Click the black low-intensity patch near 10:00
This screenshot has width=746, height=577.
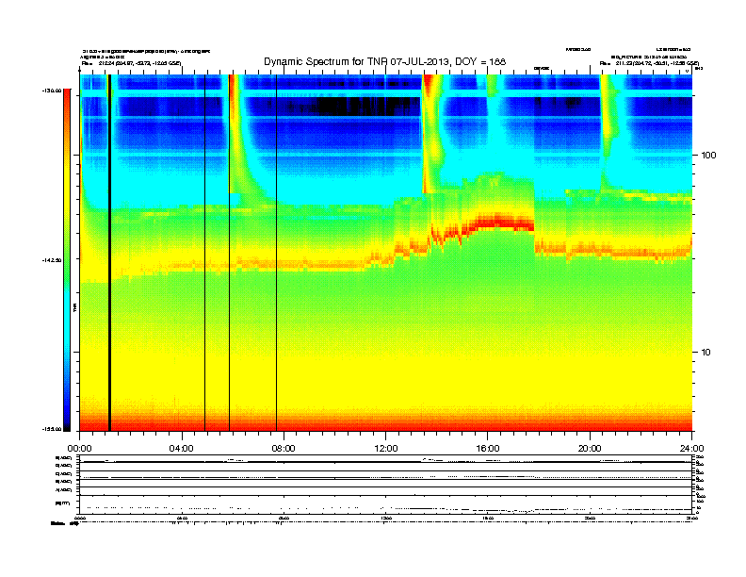pyautogui.click(x=362, y=106)
